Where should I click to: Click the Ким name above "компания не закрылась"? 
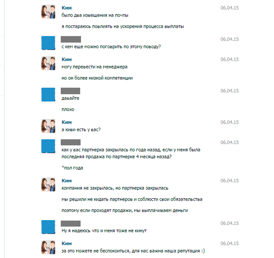(x=66, y=181)
